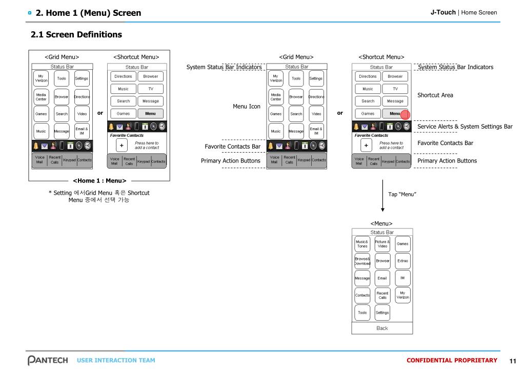Image resolution: width=525 pixels, height=371 pixels.
Task: Tap TV in the boxed Home 1 Shortcut Menu
Action: click(x=151, y=89)
